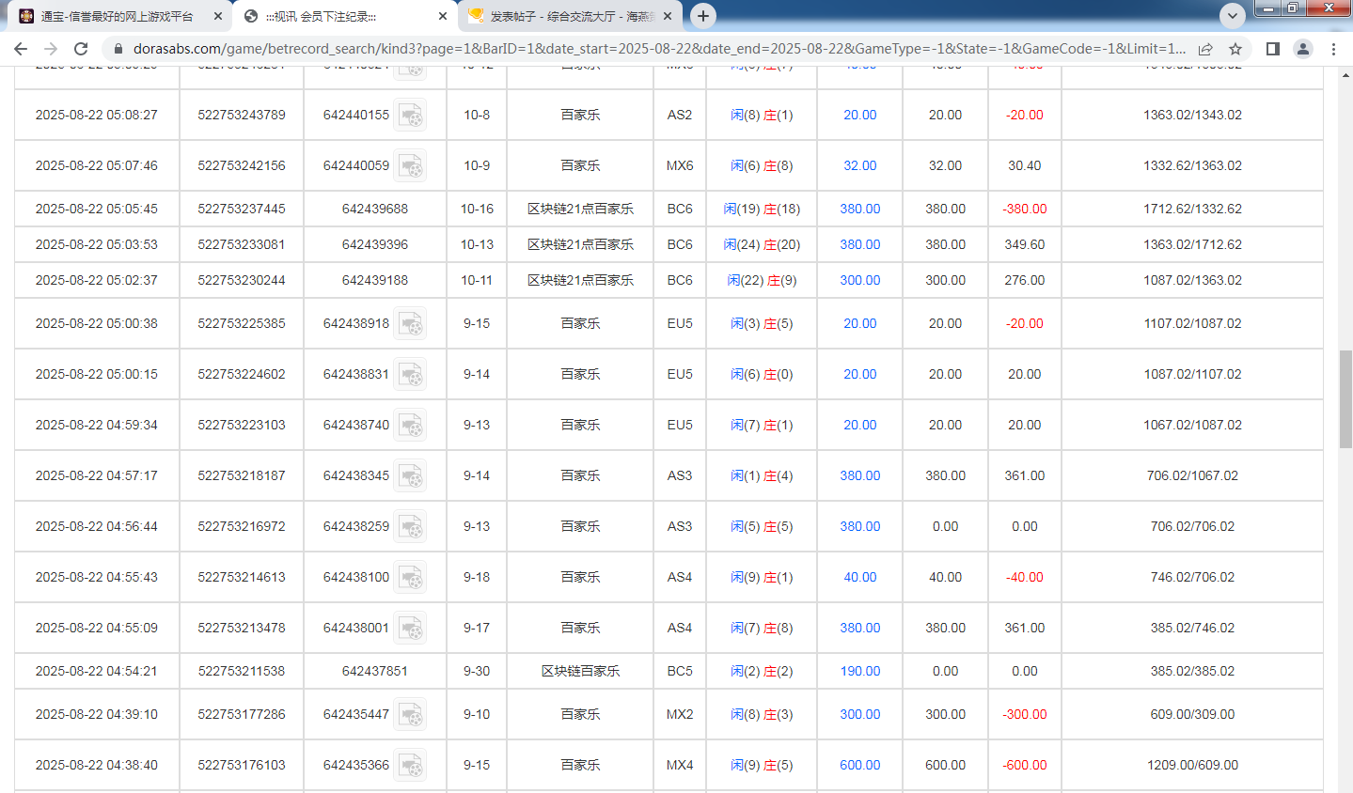Click the vertical page scrollbar
This screenshot has width=1353, height=793.
coord(1345,395)
